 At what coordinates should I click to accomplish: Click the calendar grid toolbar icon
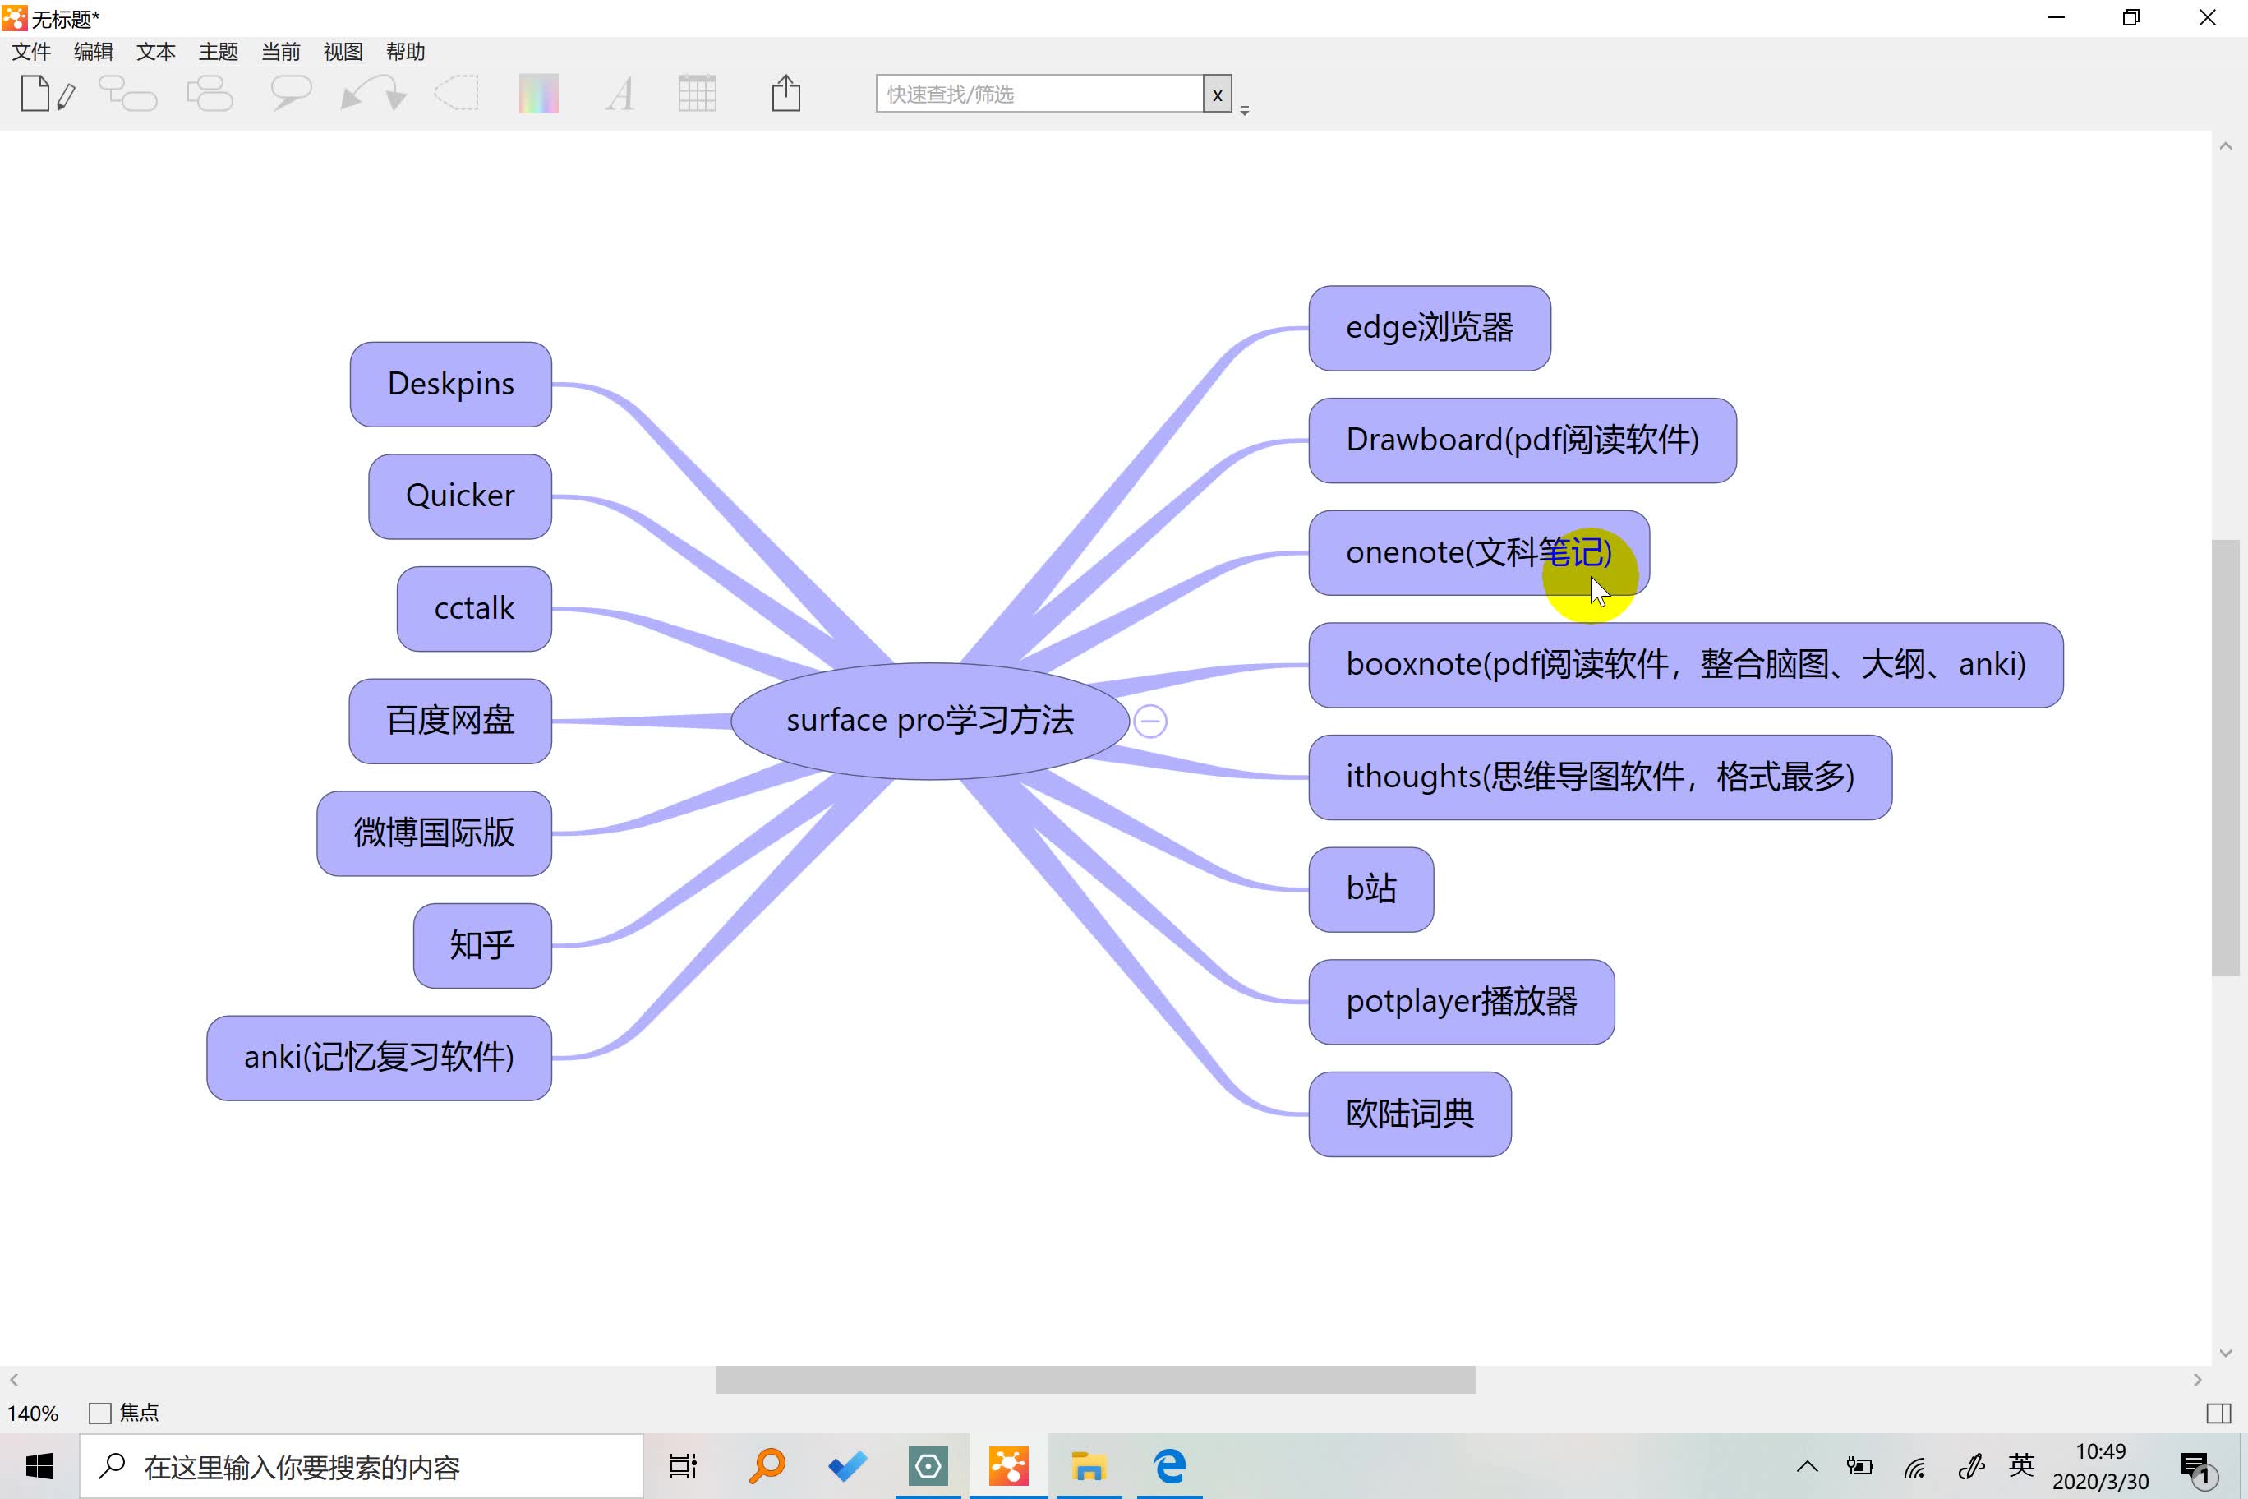tap(697, 94)
